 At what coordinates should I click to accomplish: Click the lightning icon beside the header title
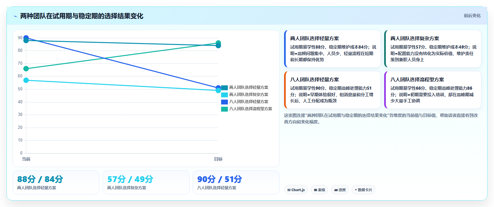(15, 16)
